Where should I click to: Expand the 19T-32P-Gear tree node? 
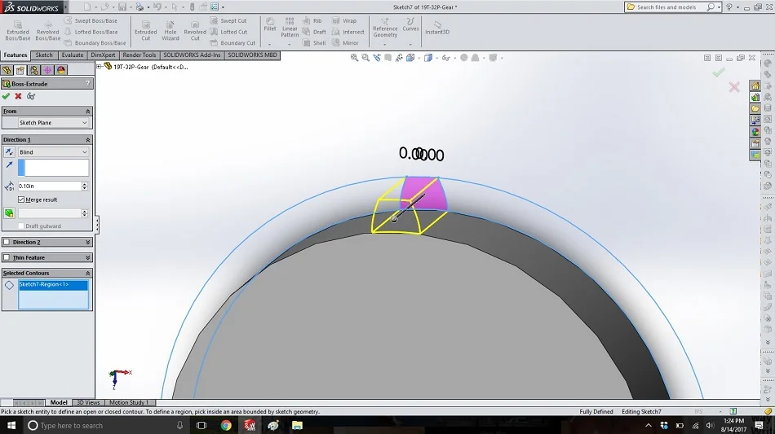99,67
